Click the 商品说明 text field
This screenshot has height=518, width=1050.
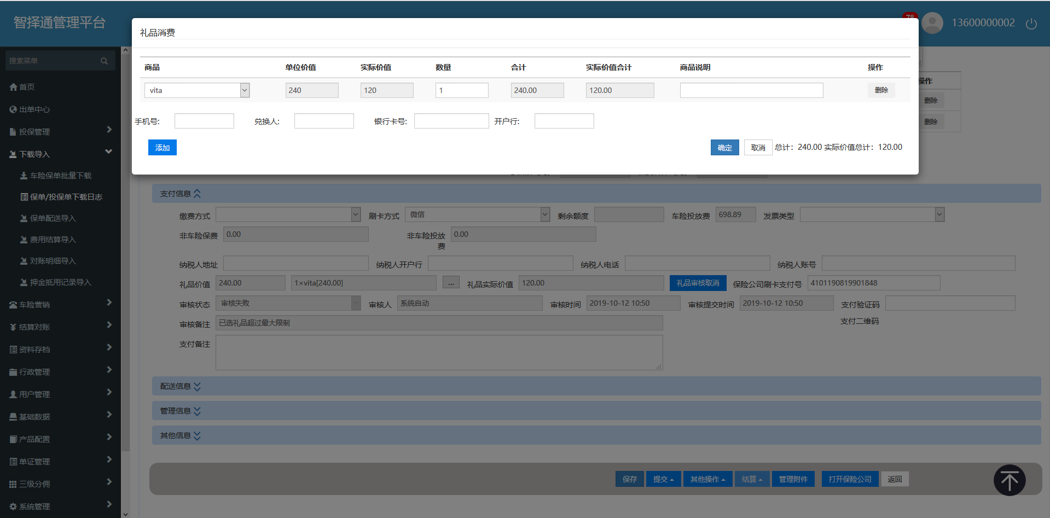[751, 90]
